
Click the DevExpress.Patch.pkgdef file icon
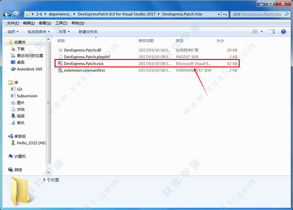coord(60,57)
